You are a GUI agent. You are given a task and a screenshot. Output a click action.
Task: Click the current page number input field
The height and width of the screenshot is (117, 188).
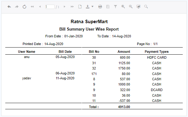[x=50, y=7]
